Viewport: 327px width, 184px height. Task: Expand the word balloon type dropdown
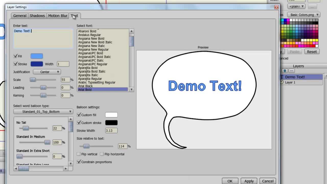(43, 112)
